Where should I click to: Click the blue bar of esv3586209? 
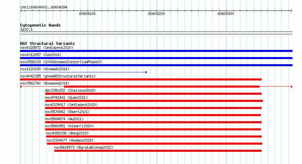[x=156, y=65]
